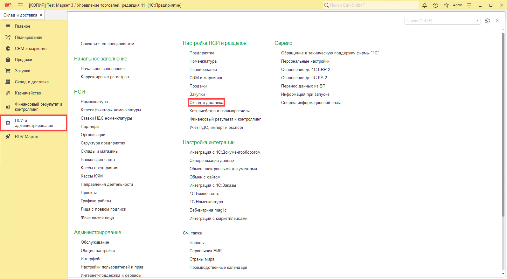Open Финансовый результат и контроллинг sidebar chart icon
The height and width of the screenshot is (279, 507).
click(x=8, y=107)
